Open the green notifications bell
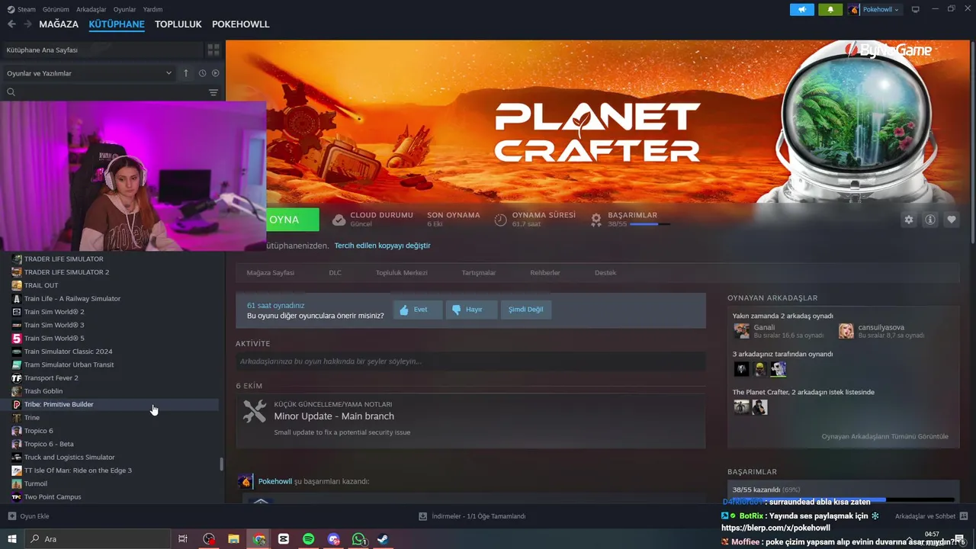The height and width of the screenshot is (549, 976). click(x=830, y=9)
